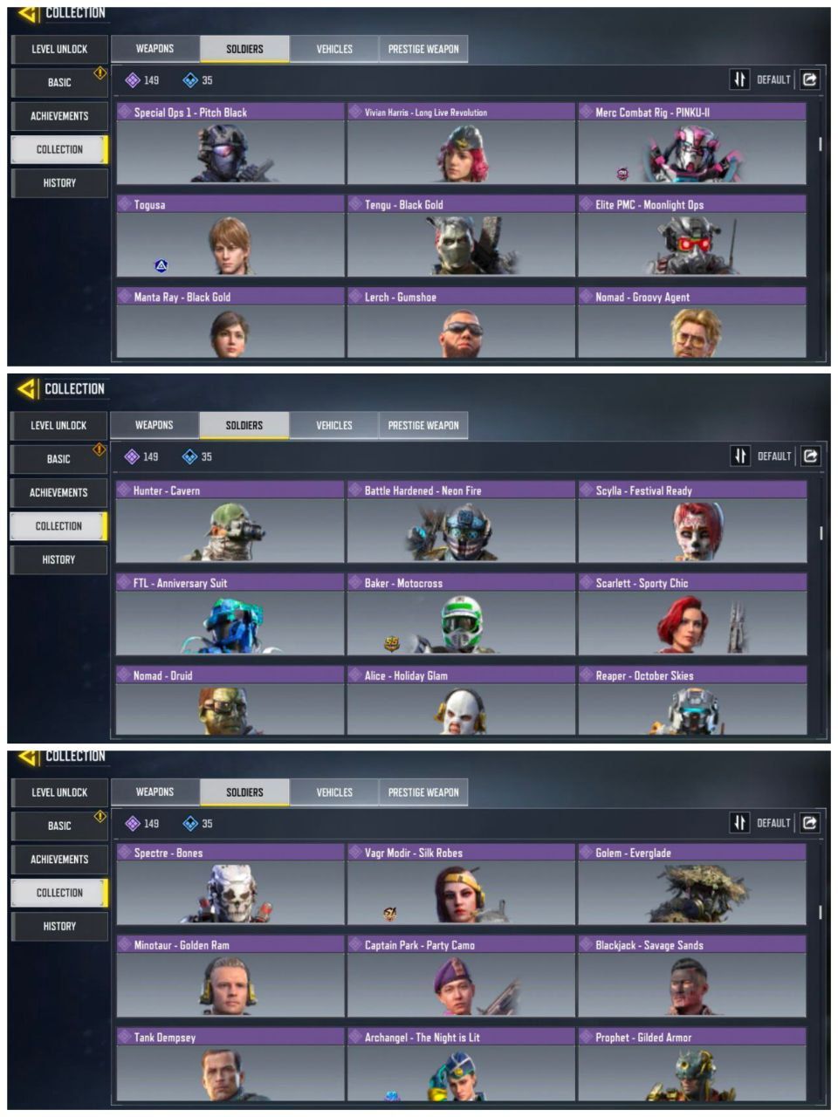
Task: Select the Special Ops 1 - Pitch Black skin
Action: [230, 144]
